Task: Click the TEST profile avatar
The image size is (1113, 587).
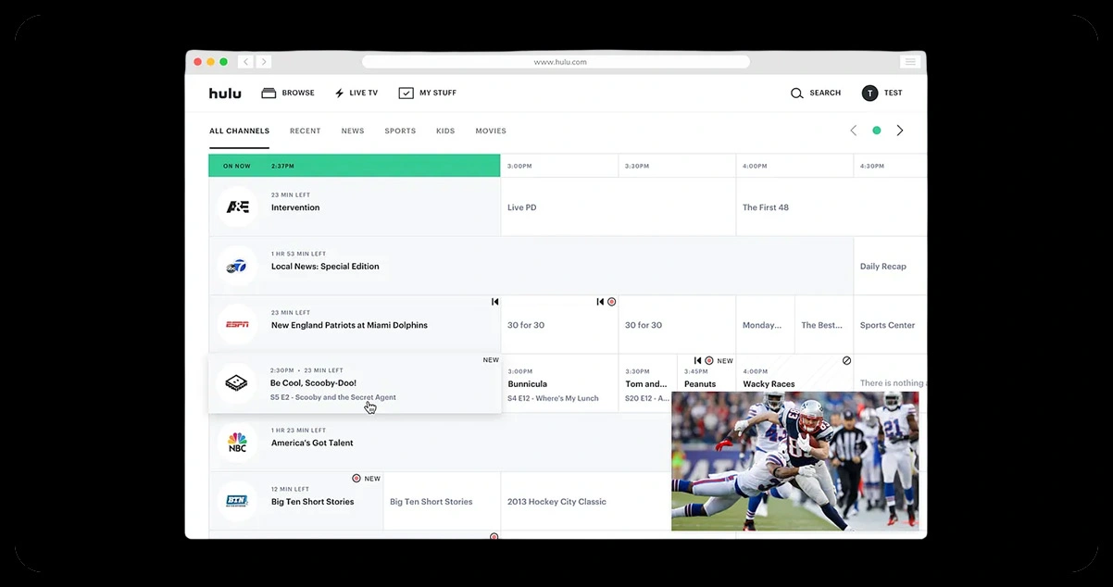Action: [x=869, y=93]
